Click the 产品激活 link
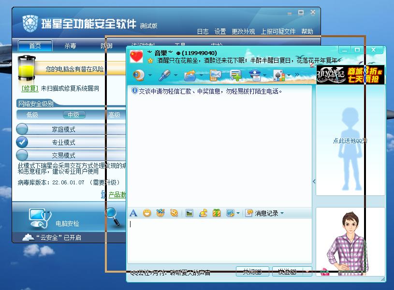The width and height of the screenshot is (394, 290). [117, 194]
